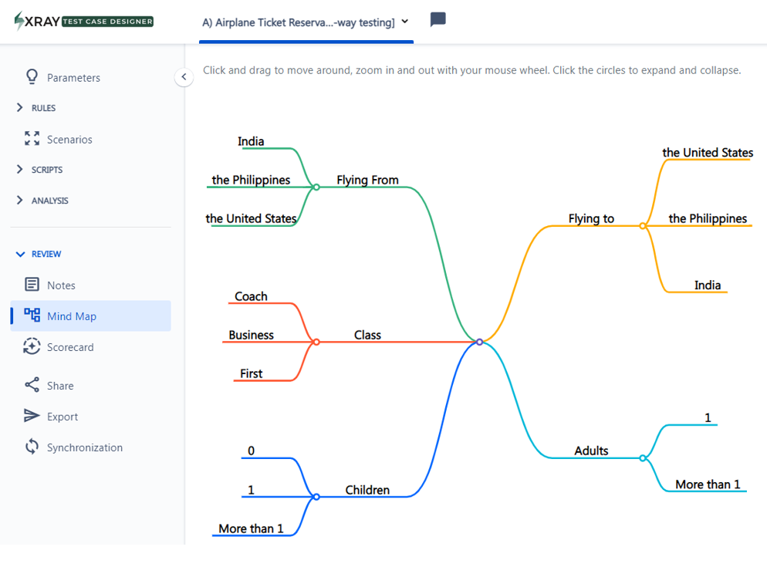Click the Parameters lightbulb icon

(32, 77)
